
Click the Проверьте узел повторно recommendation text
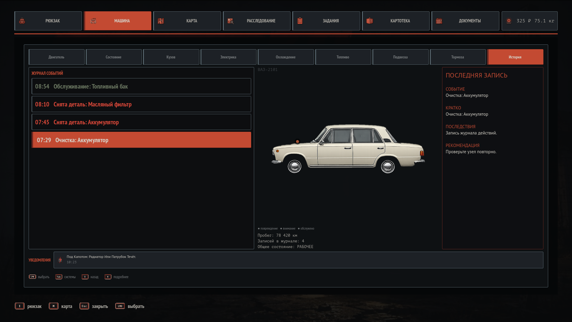[x=471, y=152]
